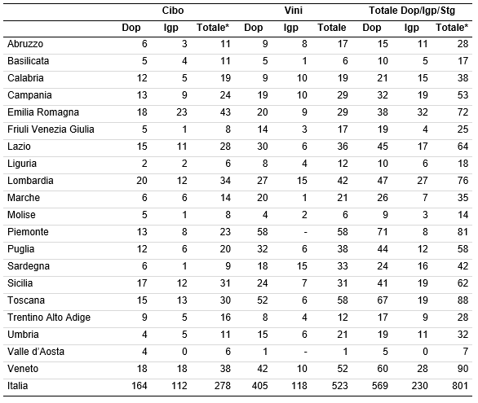Select the Abruzzo row label
This screenshot has width=478, height=403.
coord(25,44)
